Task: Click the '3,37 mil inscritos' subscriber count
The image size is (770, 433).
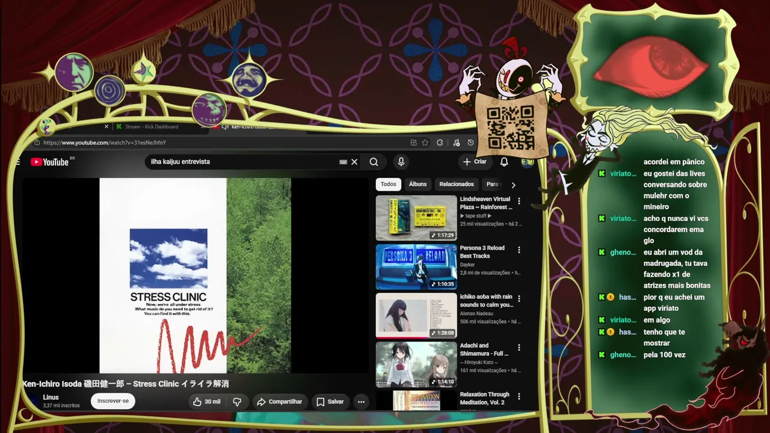Action: click(x=61, y=406)
